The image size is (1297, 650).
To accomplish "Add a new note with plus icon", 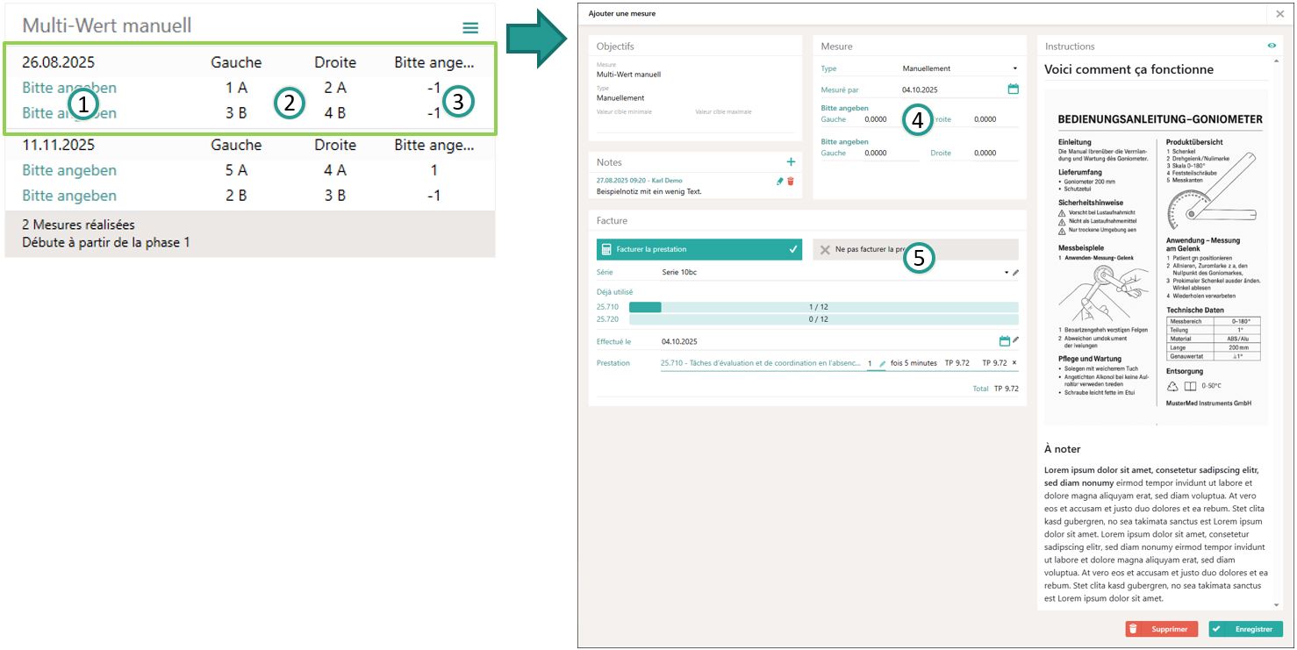I will coord(790,162).
